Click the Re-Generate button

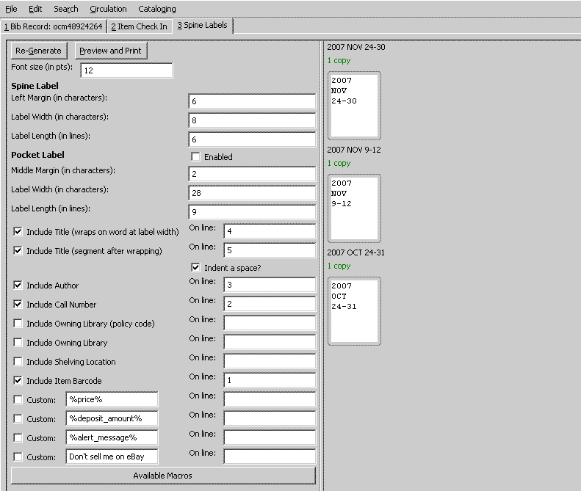(x=40, y=51)
